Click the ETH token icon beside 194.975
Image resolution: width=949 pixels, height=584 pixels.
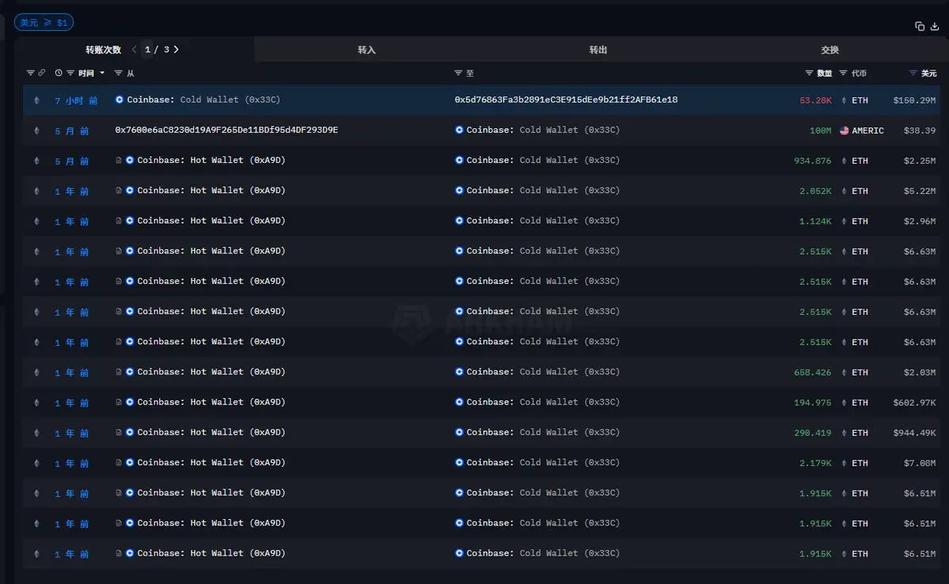click(845, 403)
